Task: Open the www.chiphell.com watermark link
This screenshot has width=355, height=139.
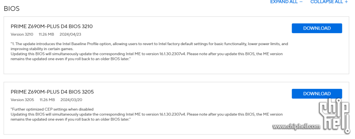Action: [297, 126]
